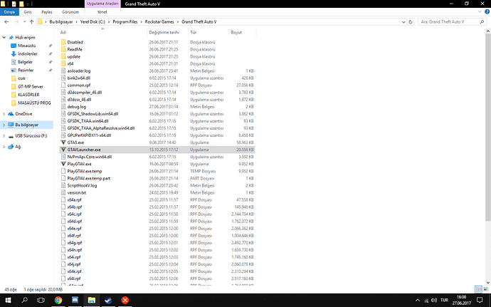This screenshot has width=491, height=307.
Task: Expand the USB Sürücüsü (F:) node
Action: tap(4, 136)
